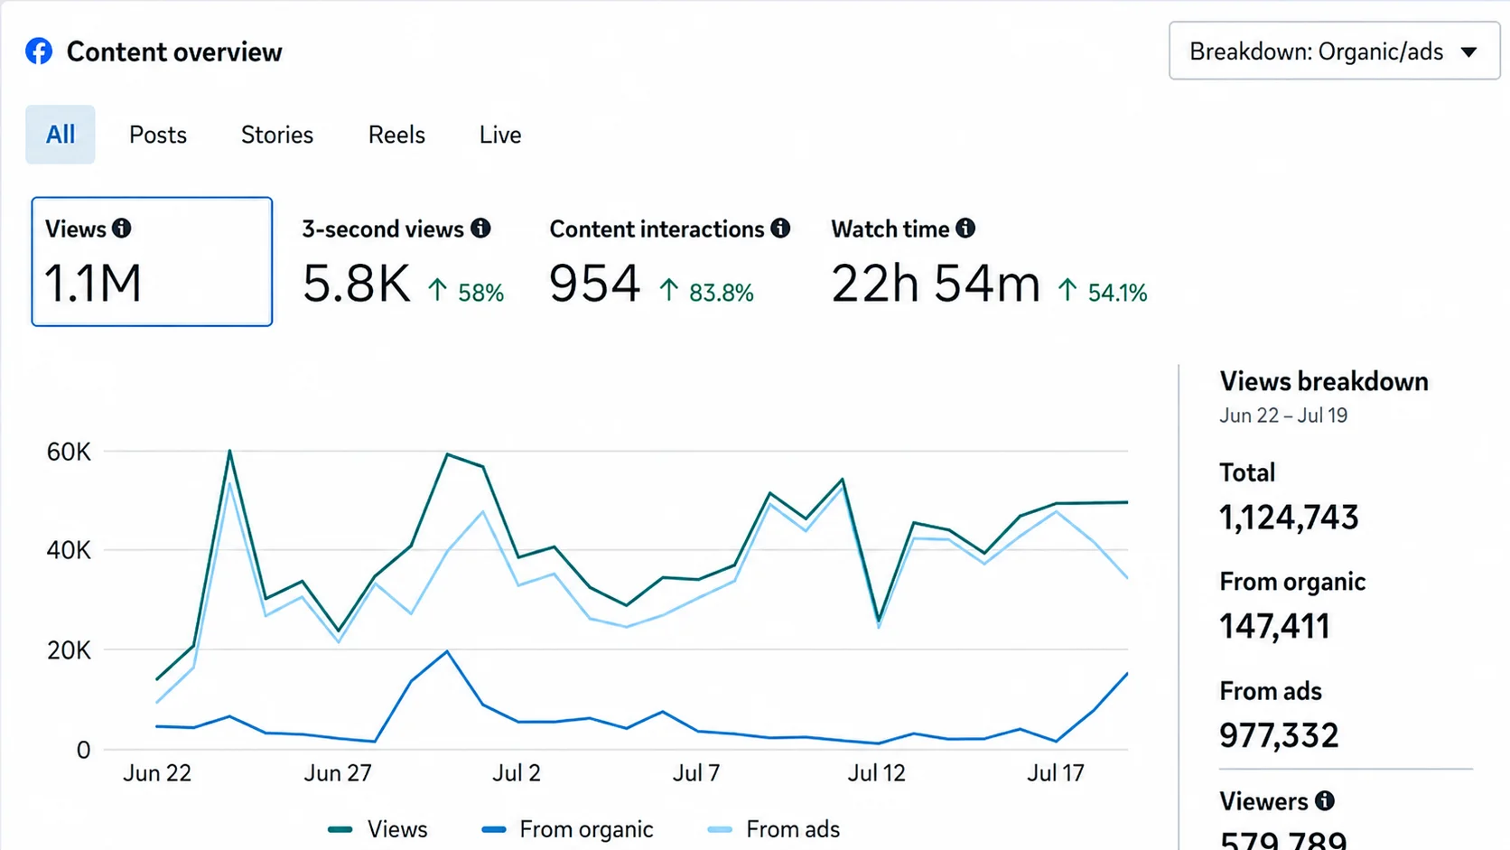Click the Jul 12 axis label
The image size is (1510, 850).
pyautogui.click(x=876, y=773)
